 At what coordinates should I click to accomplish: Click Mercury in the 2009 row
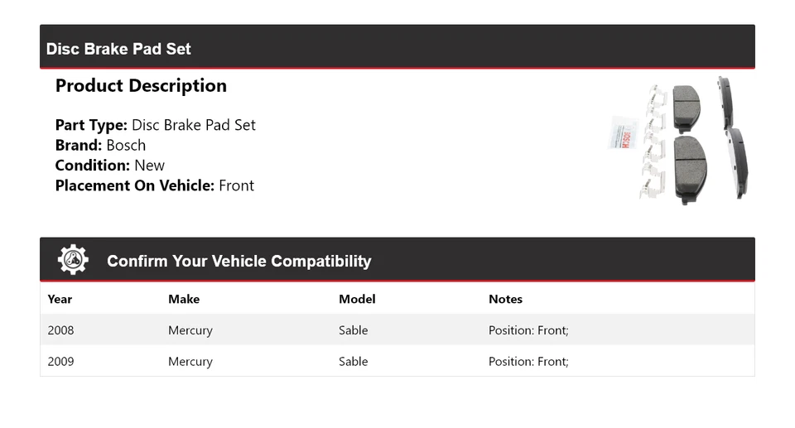pos(190,362)
